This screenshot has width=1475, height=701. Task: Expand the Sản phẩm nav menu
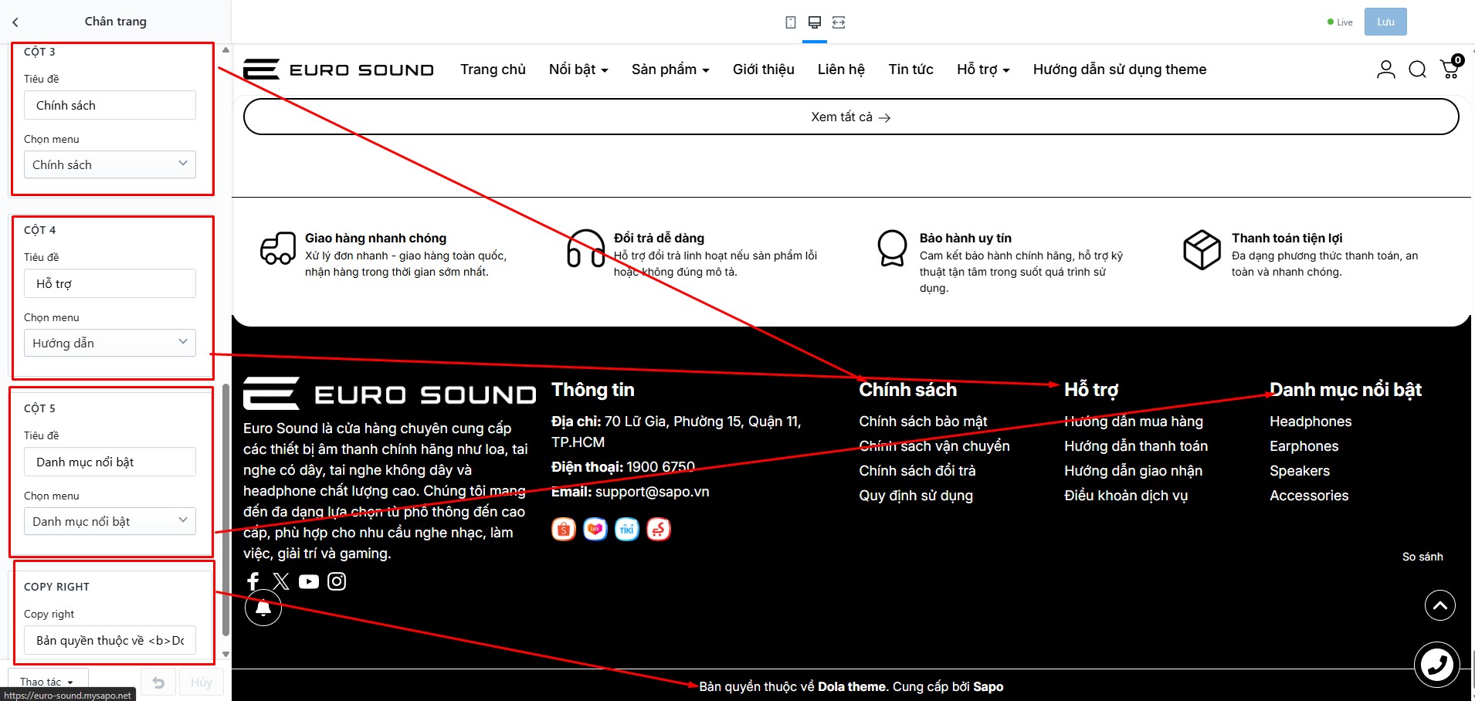(670, 69)
